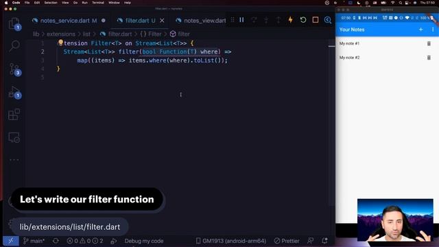
Task: Open My note #2 in phone app
Action: (349, 58)
